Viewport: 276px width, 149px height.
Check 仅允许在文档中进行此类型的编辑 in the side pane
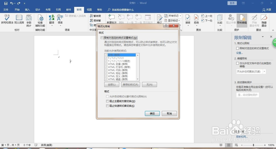click(237, 63)
